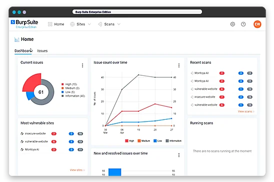Click the browser address bar
This screenshot has height=182, width=274.
(137, 12)
